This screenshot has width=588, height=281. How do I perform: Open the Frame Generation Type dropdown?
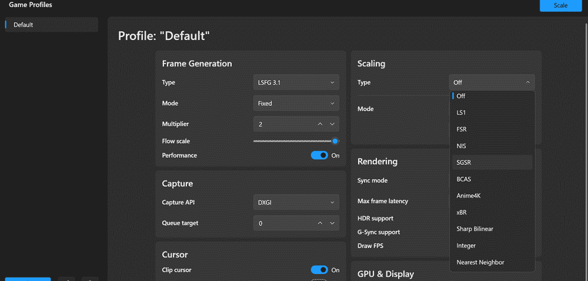pos(296,83)
